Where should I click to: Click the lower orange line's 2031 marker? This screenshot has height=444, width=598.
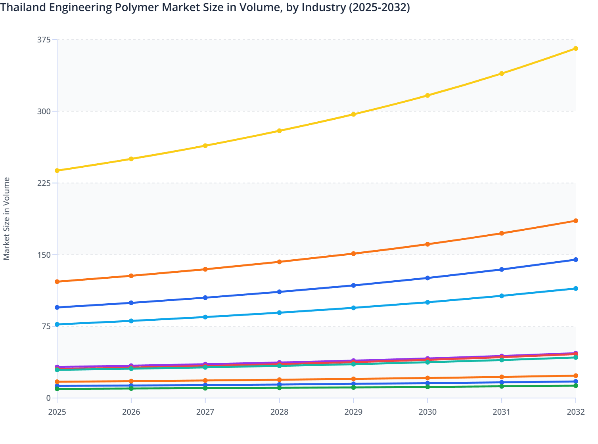click(502, 377)
